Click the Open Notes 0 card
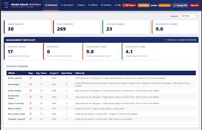This screenshot has width=202, height=130. pos(62,52)
